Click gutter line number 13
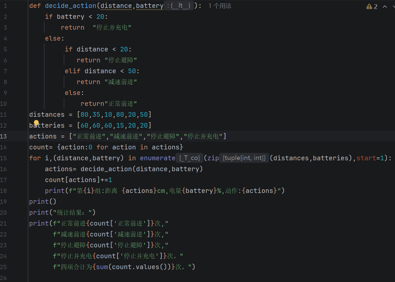395x282 pixels. coord(4,137)
